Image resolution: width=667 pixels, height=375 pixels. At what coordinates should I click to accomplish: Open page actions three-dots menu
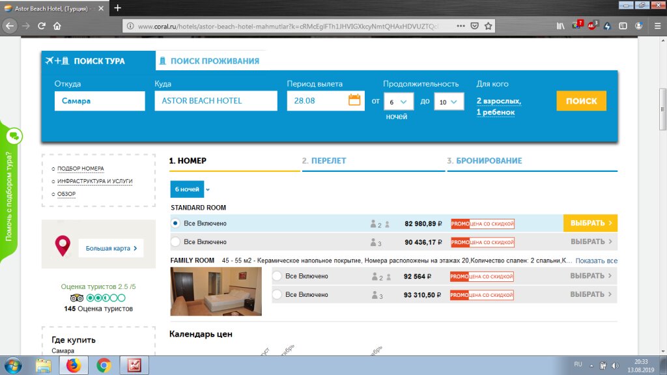[x=461, y=26]
